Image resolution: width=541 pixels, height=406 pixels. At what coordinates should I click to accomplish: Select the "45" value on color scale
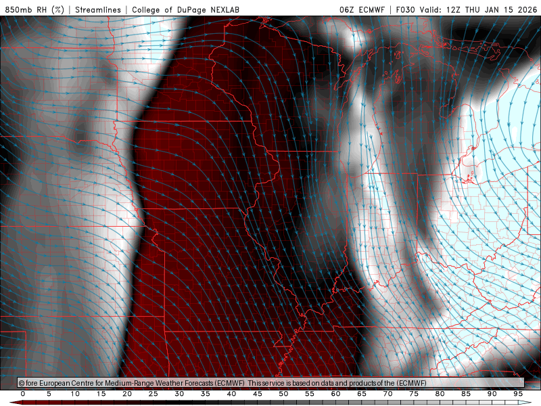[x=258, y=394]
